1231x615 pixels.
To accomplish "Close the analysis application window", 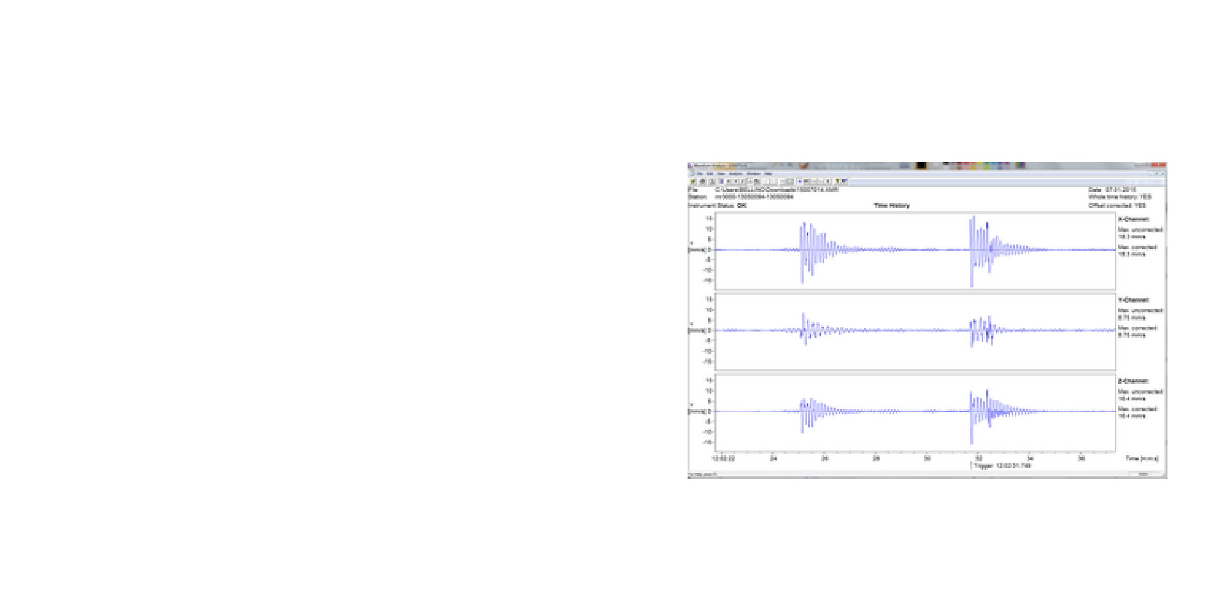I will (x=1161, y=166).
